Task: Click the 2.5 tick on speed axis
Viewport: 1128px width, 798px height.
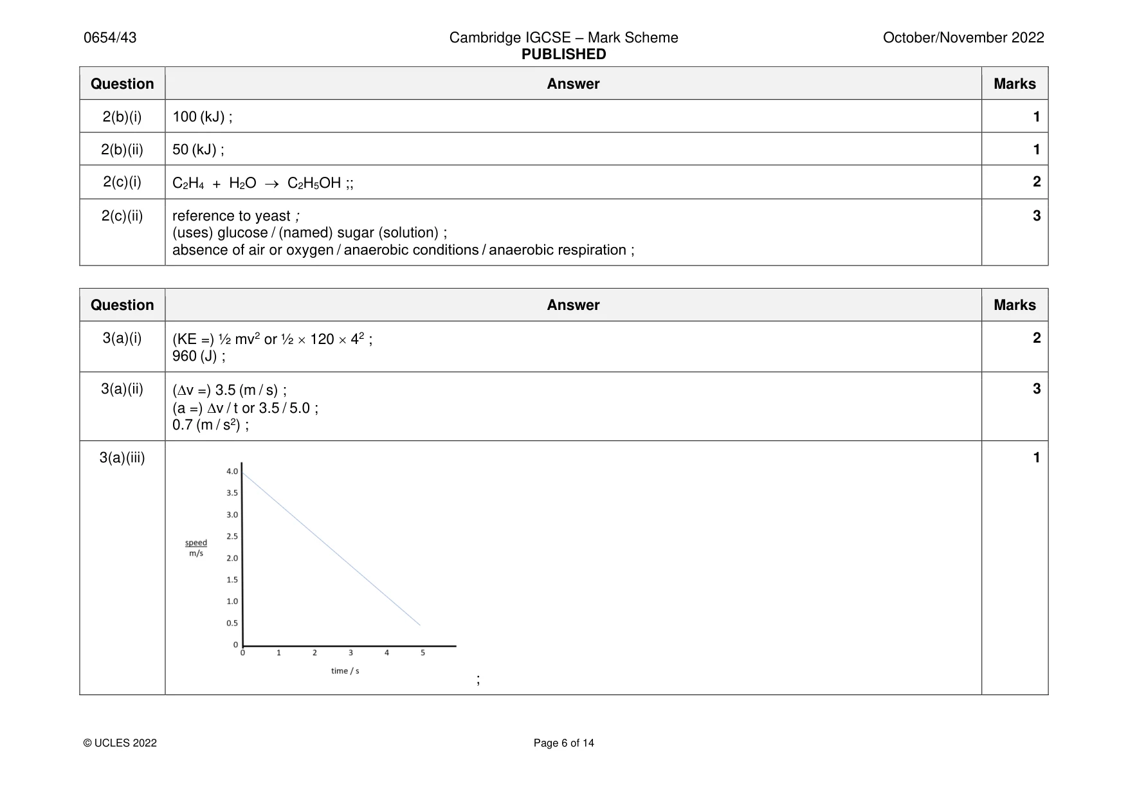Action: (x=232, y=536)
